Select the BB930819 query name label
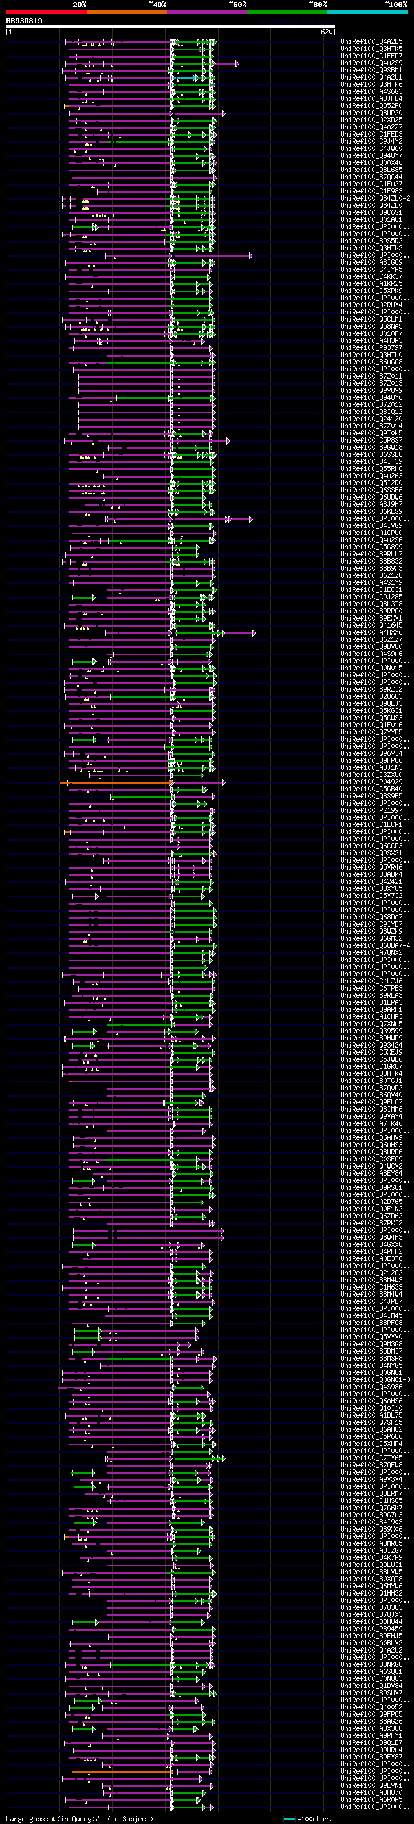Viewport: 414px width, 1824px height. (x=24, y=21)
